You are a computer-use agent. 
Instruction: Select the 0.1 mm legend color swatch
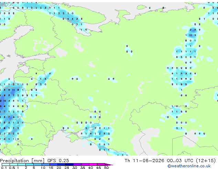(x=6, y=165)
